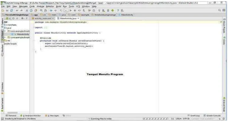Toggle the Build Variants tool window
This screenshot has width=228, height=122.
pyautogui.click(x=2, y=105)
